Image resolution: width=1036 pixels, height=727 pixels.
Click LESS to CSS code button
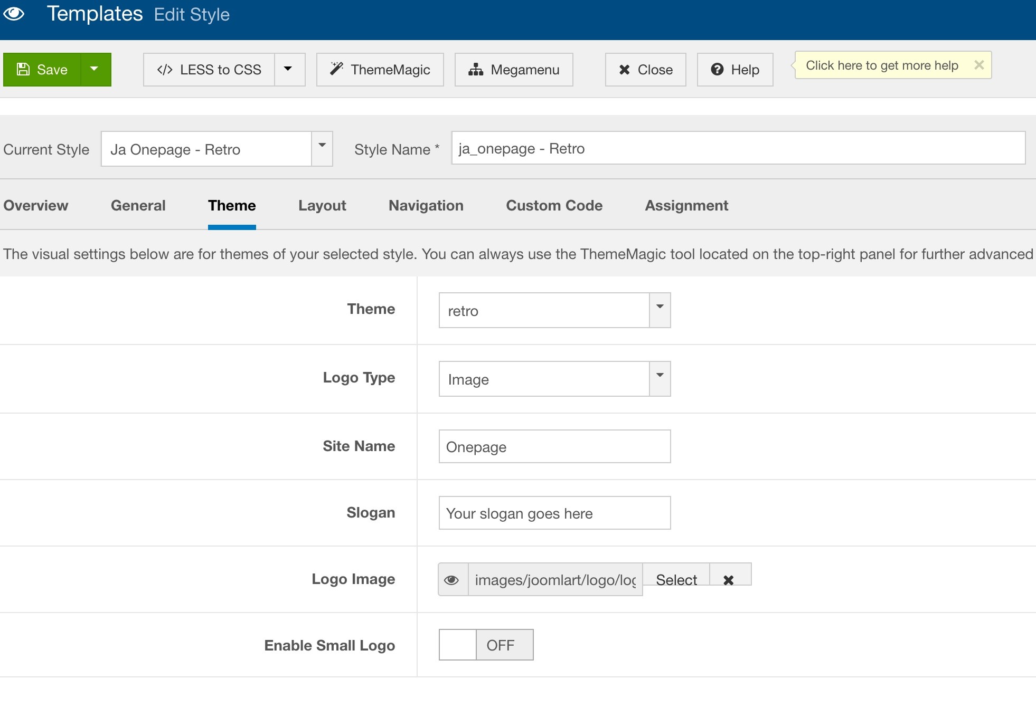(209, 70)
